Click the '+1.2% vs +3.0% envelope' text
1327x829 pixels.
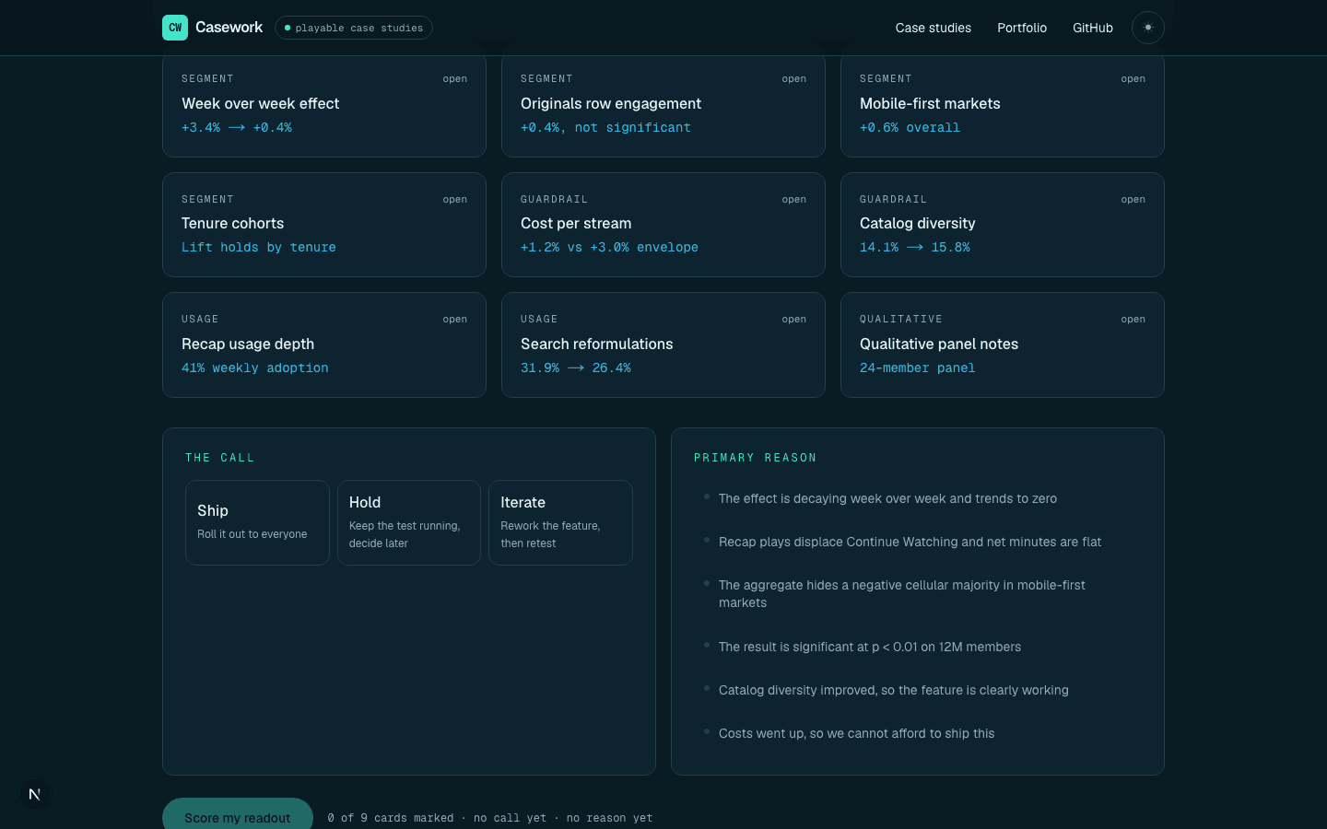click(609, 248)
